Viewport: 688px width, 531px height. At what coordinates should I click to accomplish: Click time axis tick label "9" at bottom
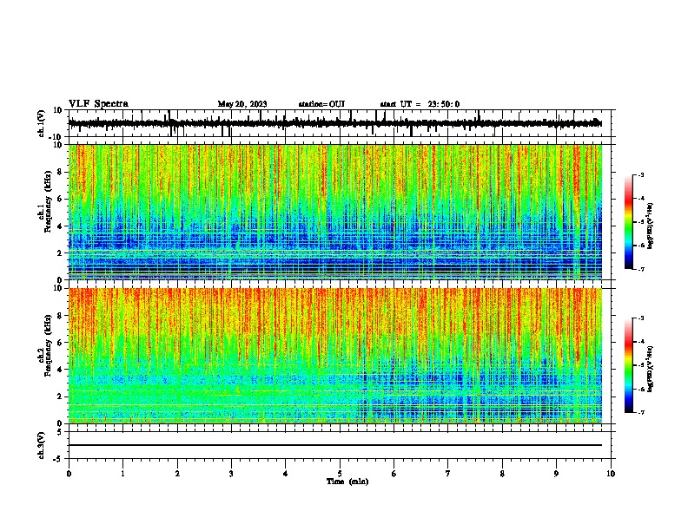[556, 474]
